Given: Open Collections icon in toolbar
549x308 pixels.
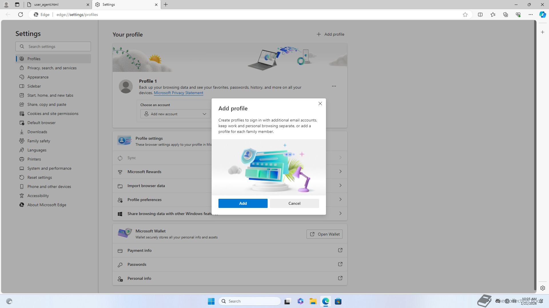Looking at the screenshot, I should click(505, 15).
